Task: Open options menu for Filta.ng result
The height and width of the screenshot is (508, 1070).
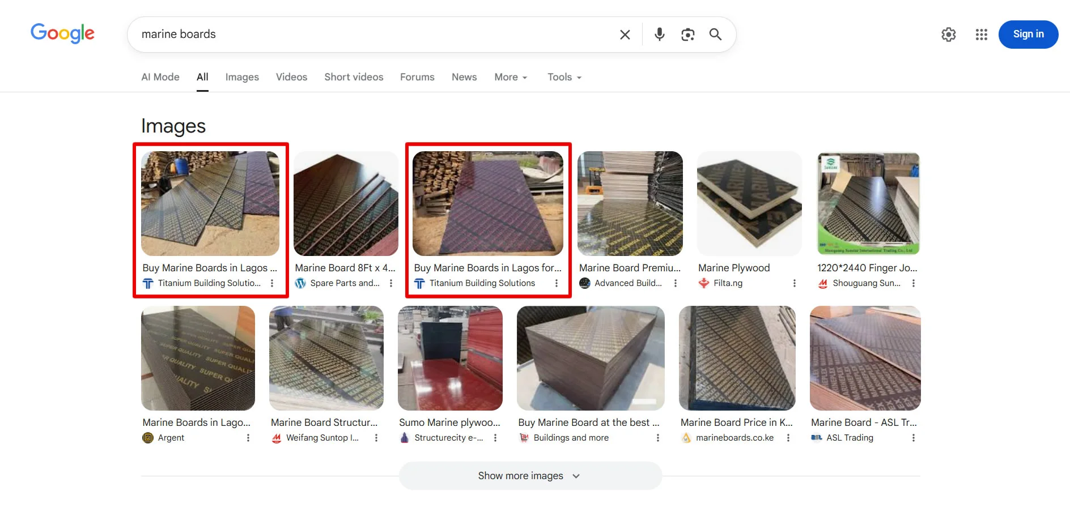Action: click(794, 283)
